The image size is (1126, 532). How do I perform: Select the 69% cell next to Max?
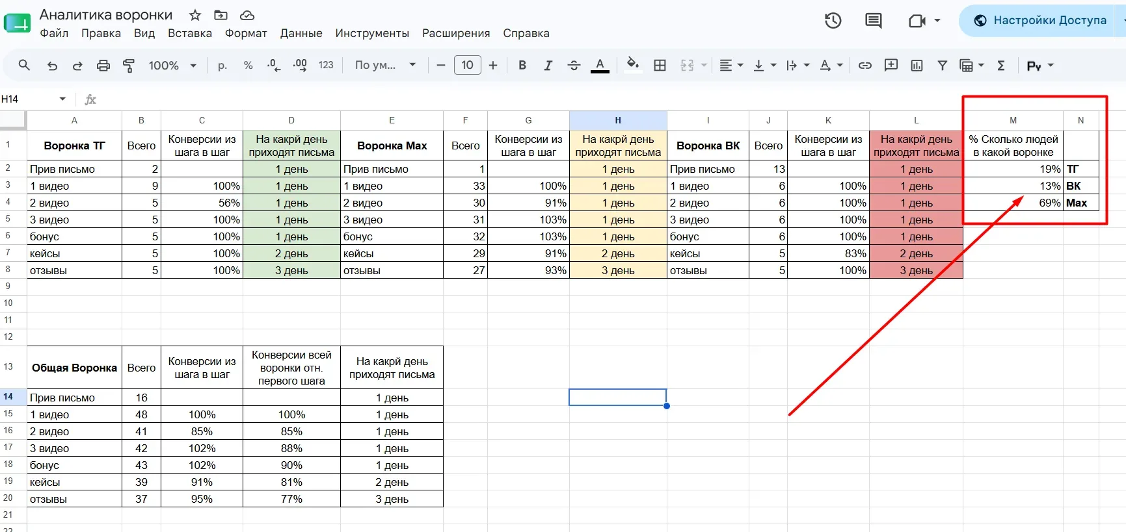point(1013,203)
